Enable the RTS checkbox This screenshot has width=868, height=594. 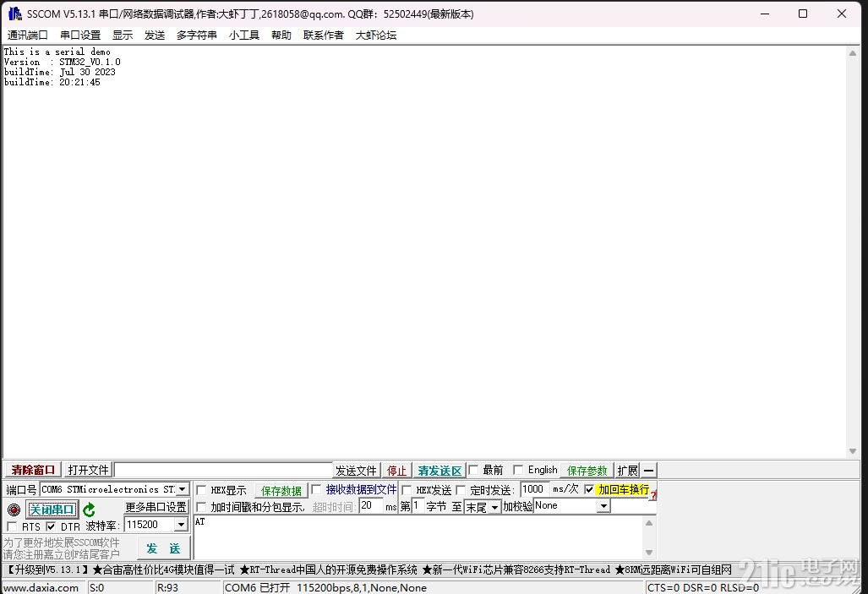(12, 526)
